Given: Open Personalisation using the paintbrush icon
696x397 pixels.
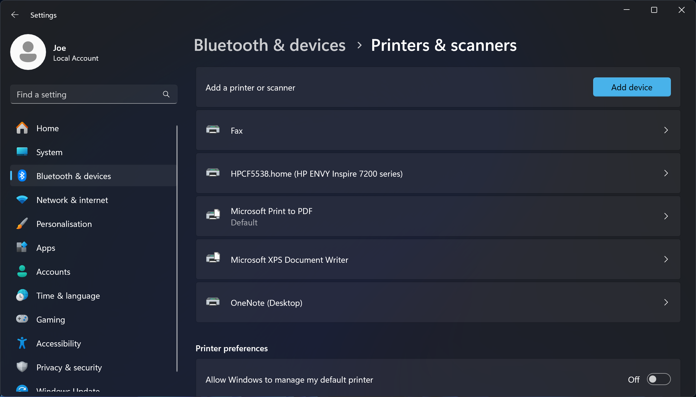Looking at the screenshot, I should 22,224.
